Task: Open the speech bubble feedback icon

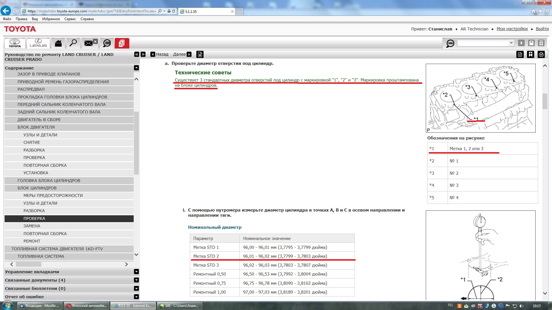Action: pos(107,43)
